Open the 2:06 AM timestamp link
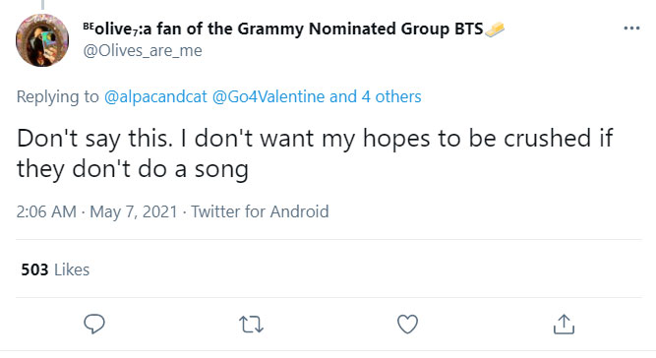656x358 pixels. [x=46, y=211]
